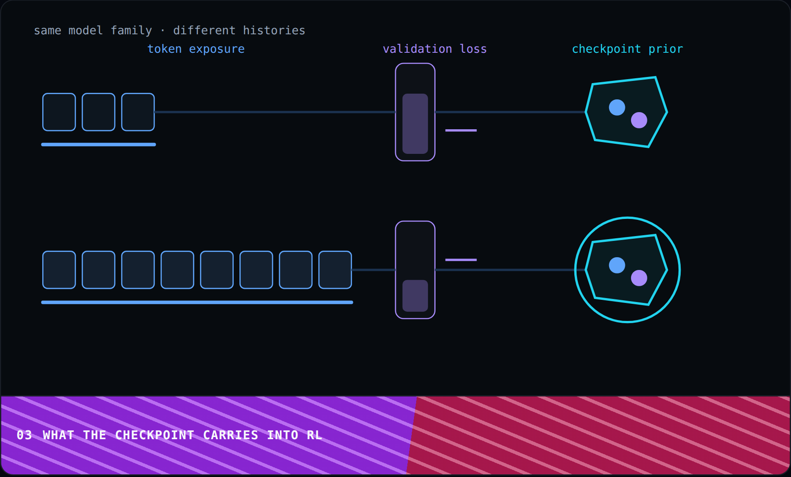
Task: Click the long blue underline bar in bottom row
Action: [x=197, y=302]
